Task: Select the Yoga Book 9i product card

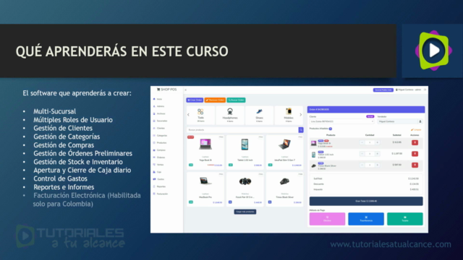Action: [x=205, y=152]
